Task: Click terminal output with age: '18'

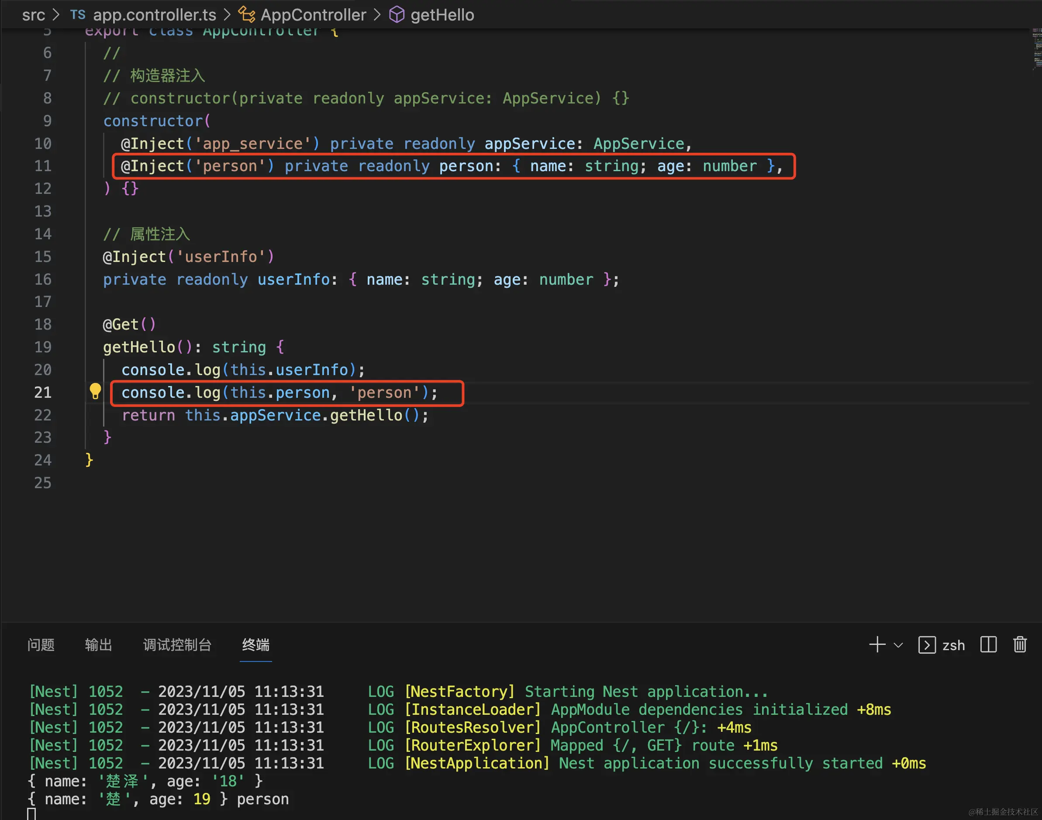Action: click(145, 781)
